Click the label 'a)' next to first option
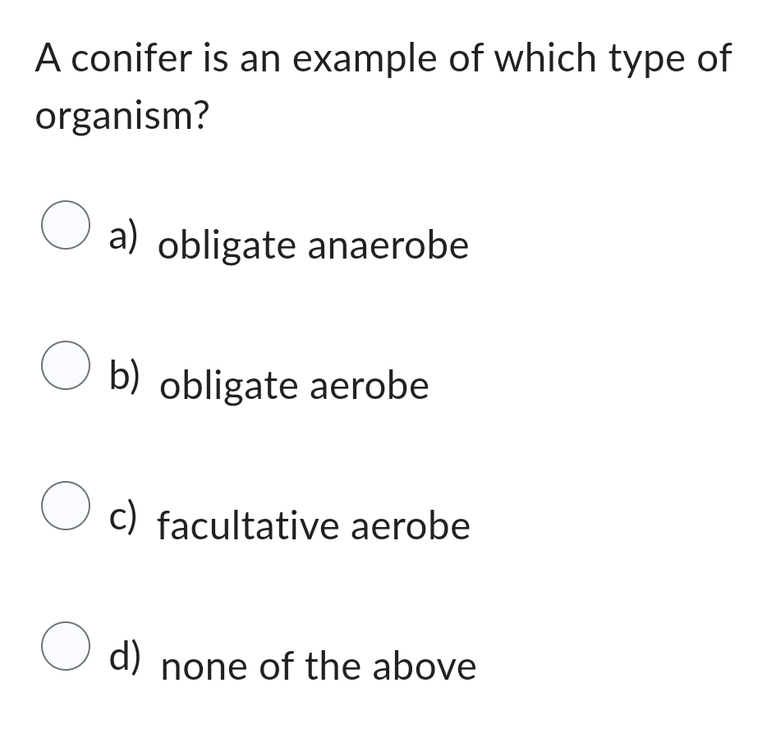This screenshot has height=738, width=767. click(123, 236)
